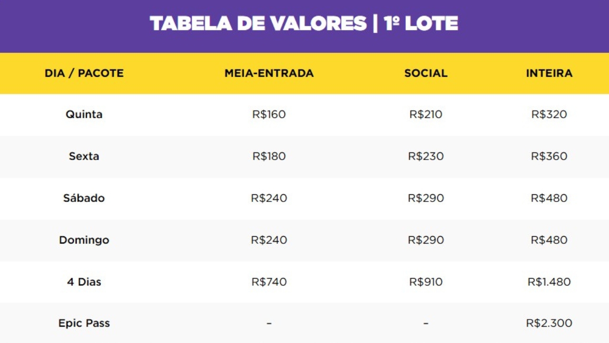Click Epic Pass price R$2.300
The image size is (609, 343).
coord(549,323)
